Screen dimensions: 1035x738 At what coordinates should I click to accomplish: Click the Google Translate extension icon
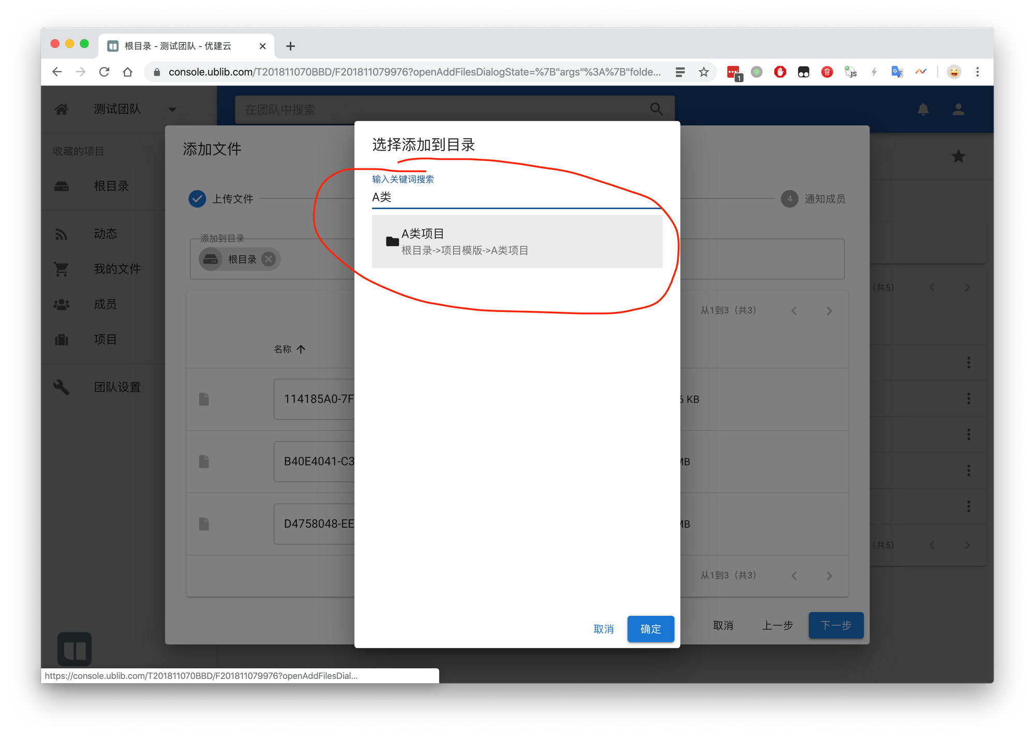(897, 72)
